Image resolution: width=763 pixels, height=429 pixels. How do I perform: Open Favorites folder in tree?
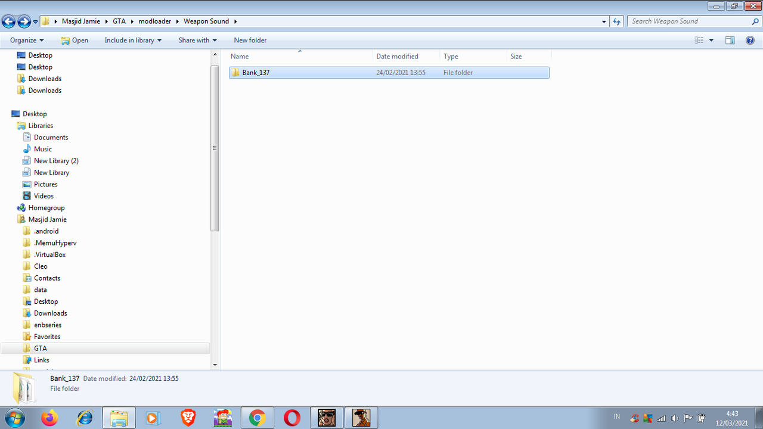(x=47, y=337)
